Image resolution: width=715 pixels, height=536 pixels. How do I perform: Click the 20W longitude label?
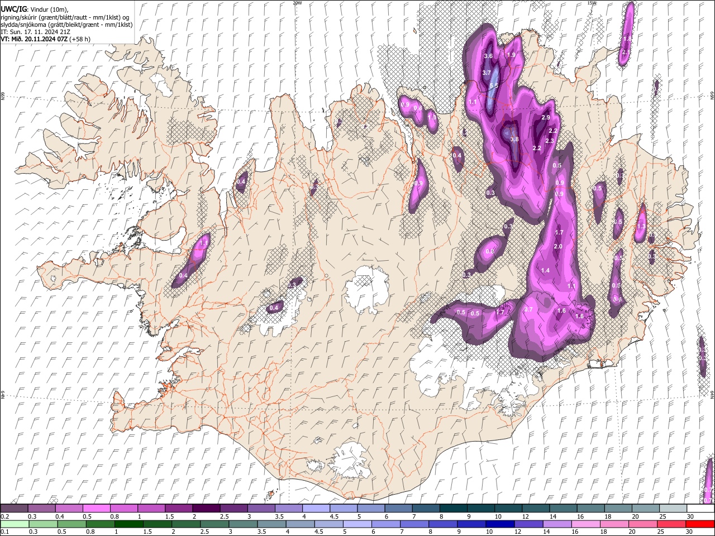[297, 3]
